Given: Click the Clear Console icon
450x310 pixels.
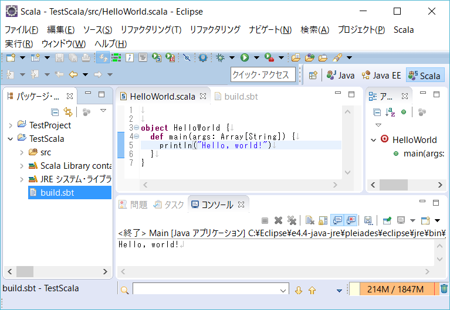Looking at the screenshot, I should pyautogui.click(x=310, y=220).
